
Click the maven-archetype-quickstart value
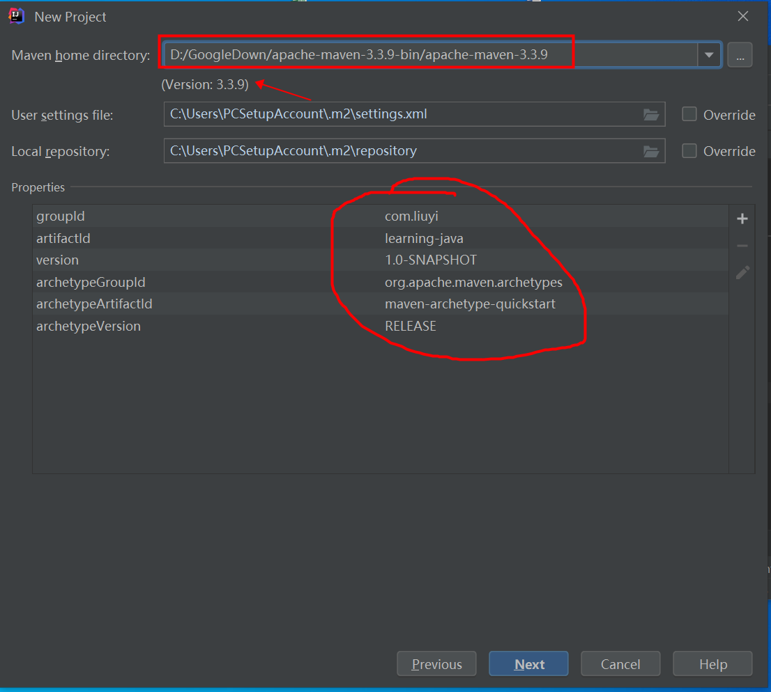coord(470,304)
